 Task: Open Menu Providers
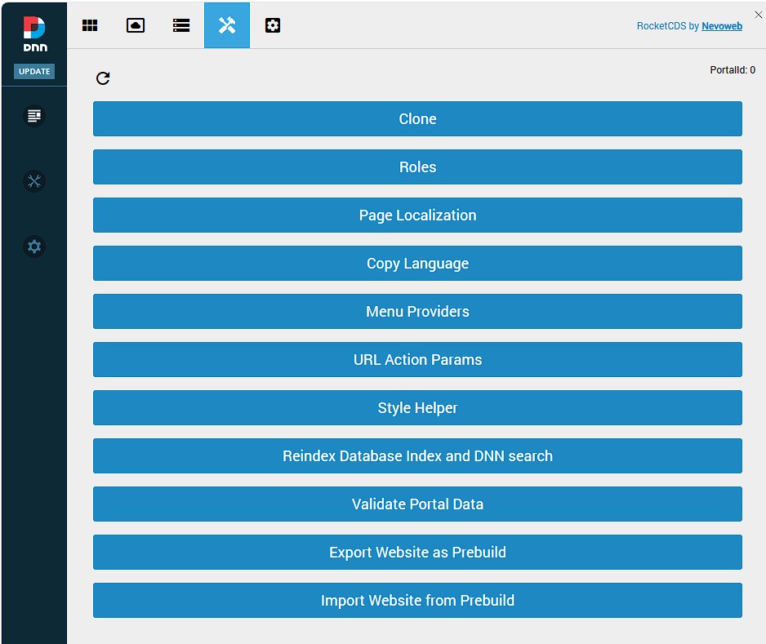(x=417, y=312)
